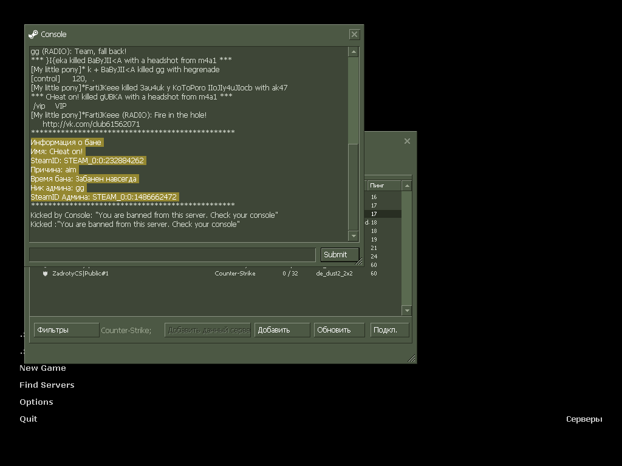
Task: Select the highlighted row with ping 17
Action: tap(383, 214)
